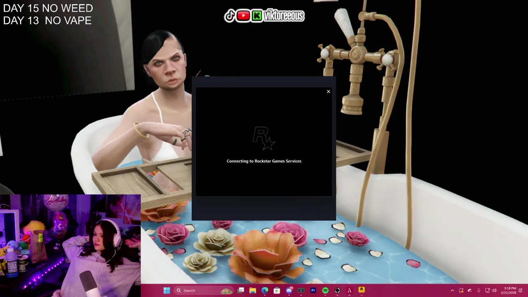Screen dimensions: 528x297
Task: Open the Windows Start menu
Action: (167, 290)
